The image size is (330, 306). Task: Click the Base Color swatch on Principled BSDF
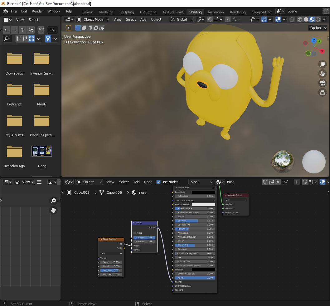(203, 192)
